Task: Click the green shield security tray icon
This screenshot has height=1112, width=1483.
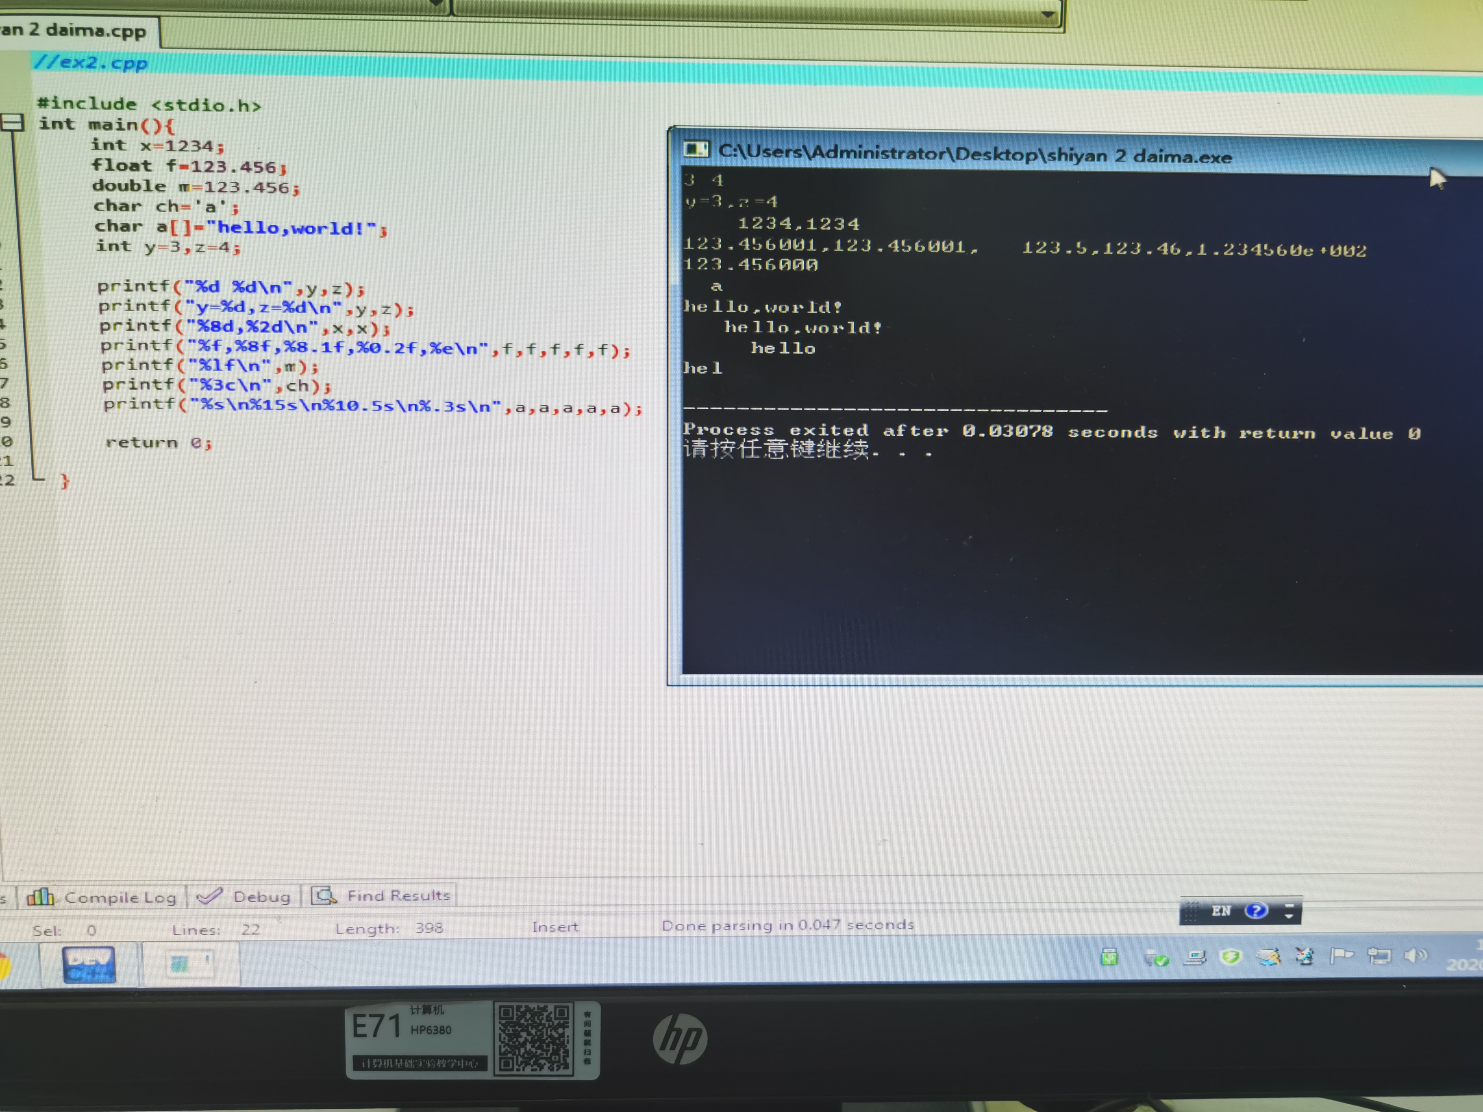Action: point(1230,957)
